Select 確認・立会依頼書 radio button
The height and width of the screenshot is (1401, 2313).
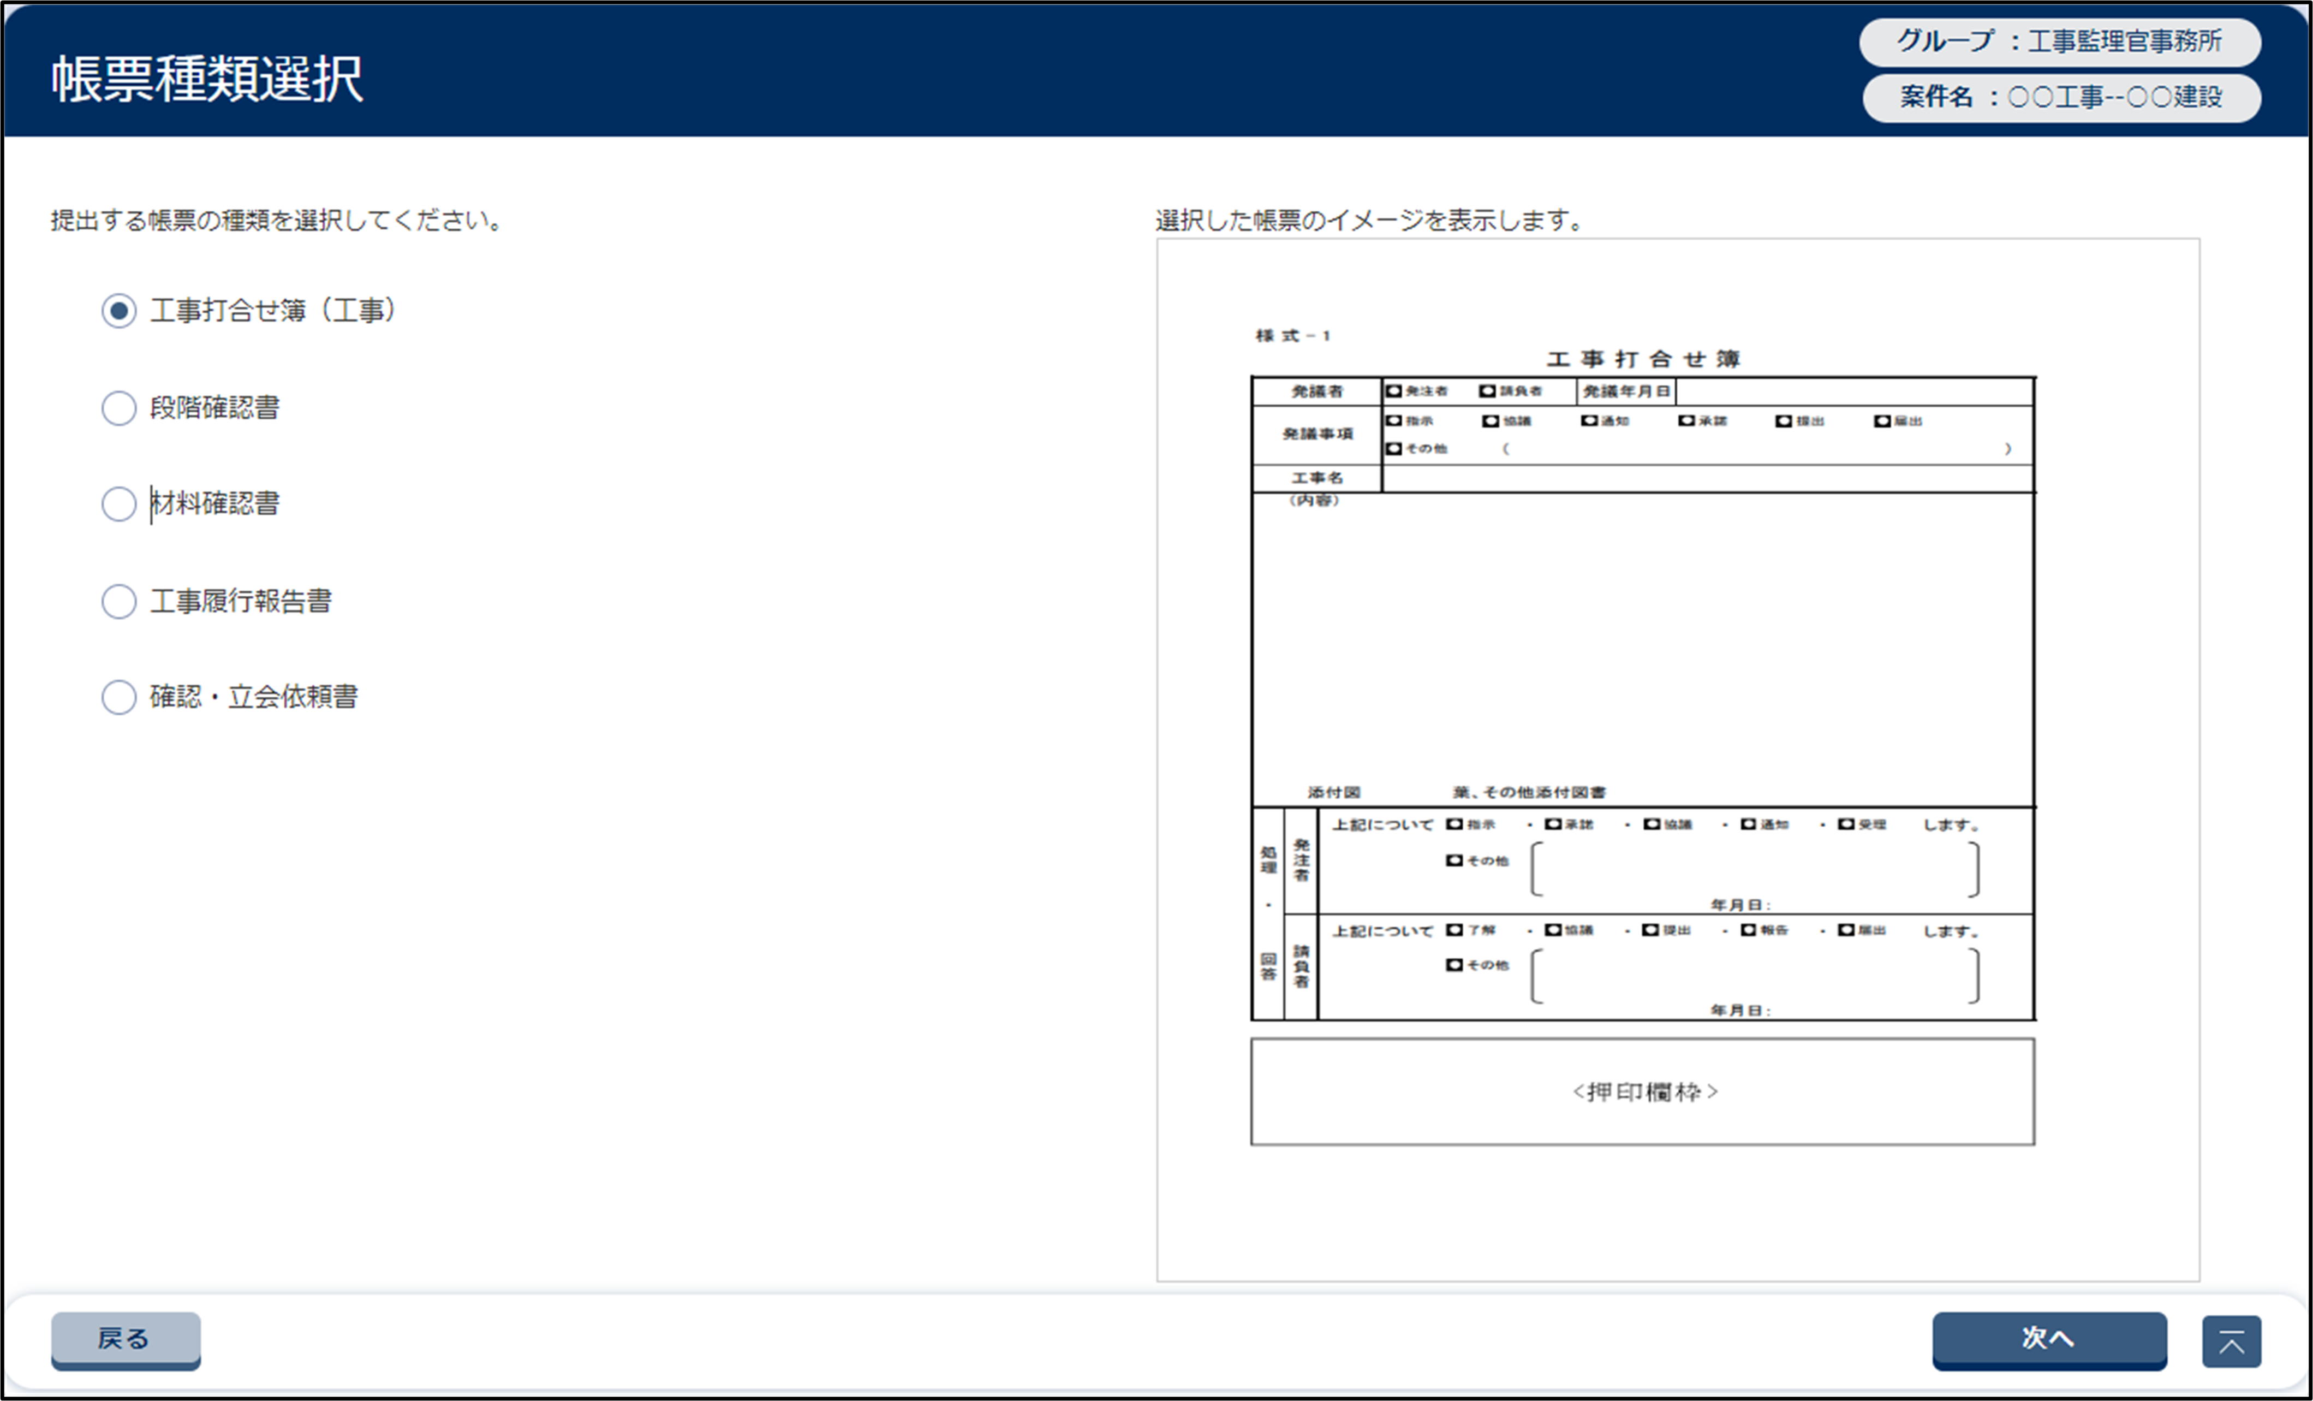pyautogui.click(x=119, y=697)
